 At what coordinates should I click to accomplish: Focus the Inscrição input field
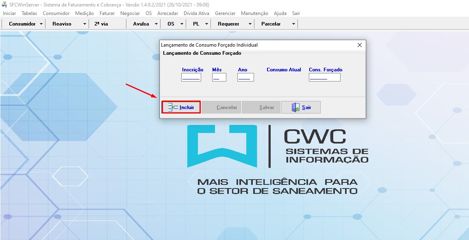(x=191, y=77)
